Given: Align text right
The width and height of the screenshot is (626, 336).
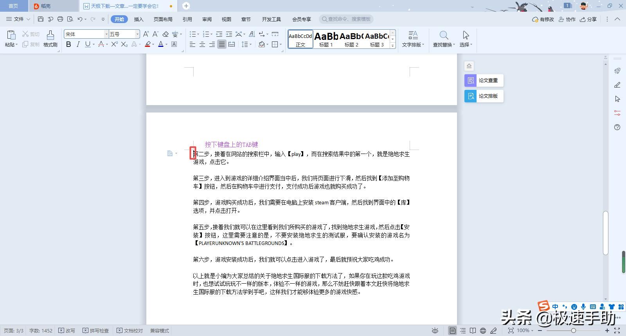Looking at the screenshot, I should pyautogui.click(x=212, y=45).
